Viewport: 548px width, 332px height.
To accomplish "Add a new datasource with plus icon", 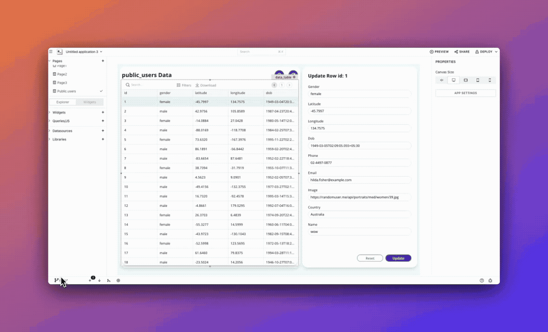I will pos(103,131).
